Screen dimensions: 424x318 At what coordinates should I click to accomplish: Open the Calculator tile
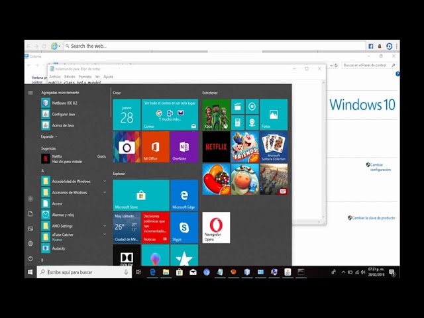click(238, 123)
